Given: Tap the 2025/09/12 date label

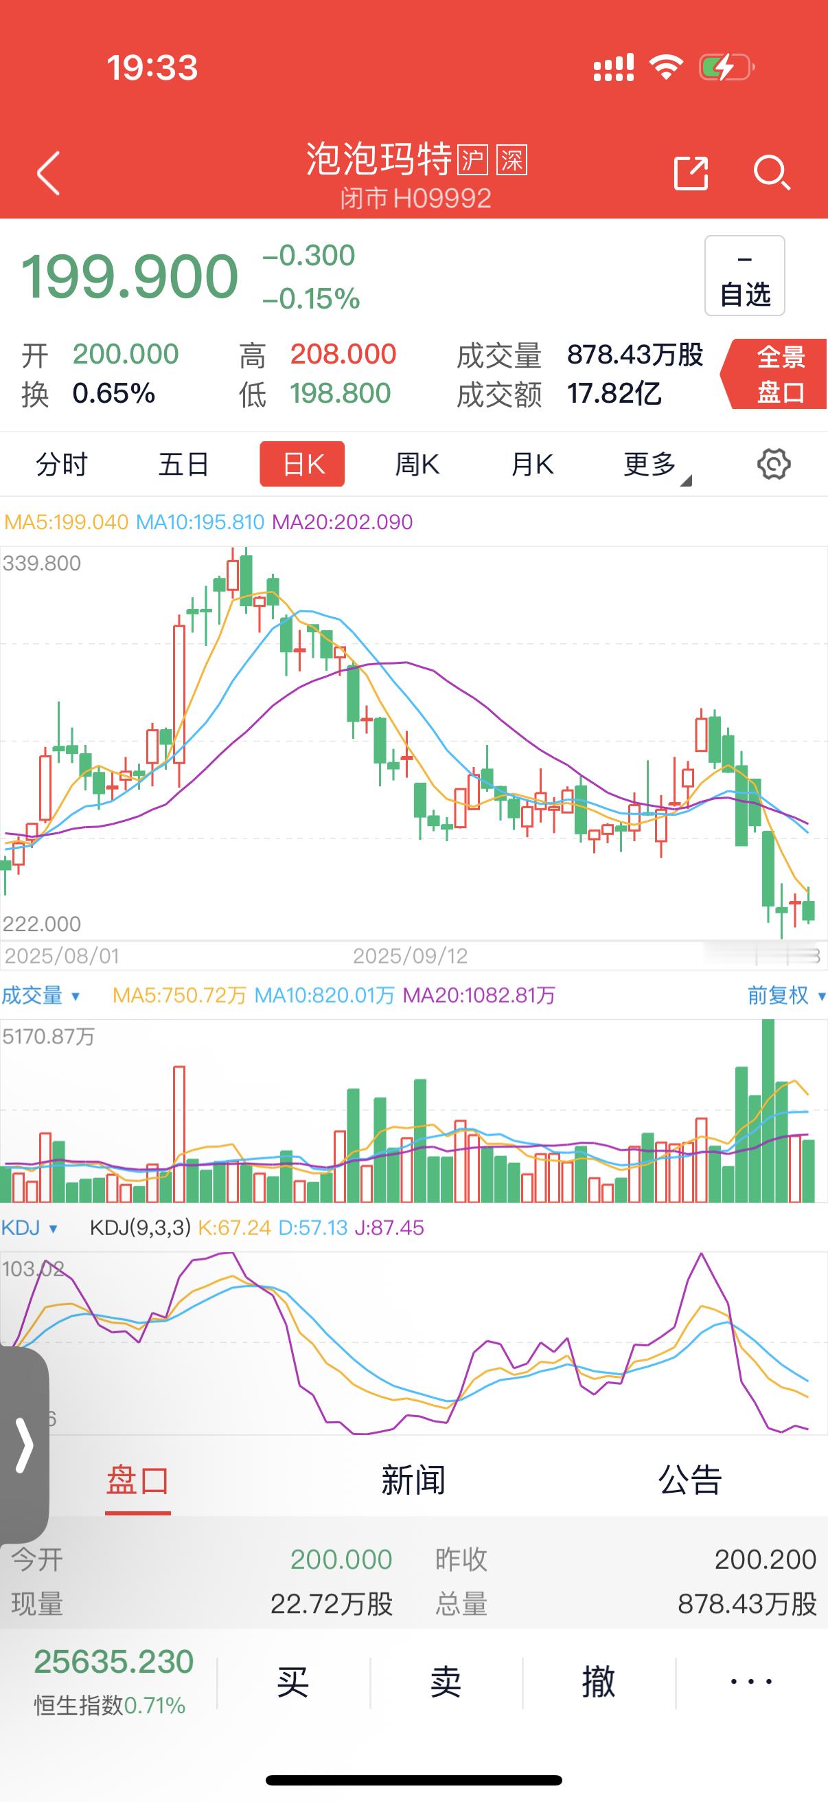Looking at the screenshot, I should 410,956.
